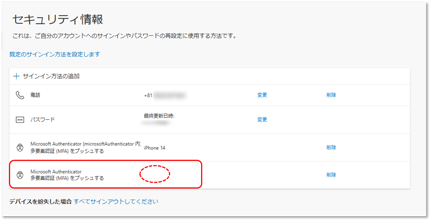Click Microsoft Authenticator (microsoftAuthenticator 内) label
431x221 pixels.
coord(86,144)
